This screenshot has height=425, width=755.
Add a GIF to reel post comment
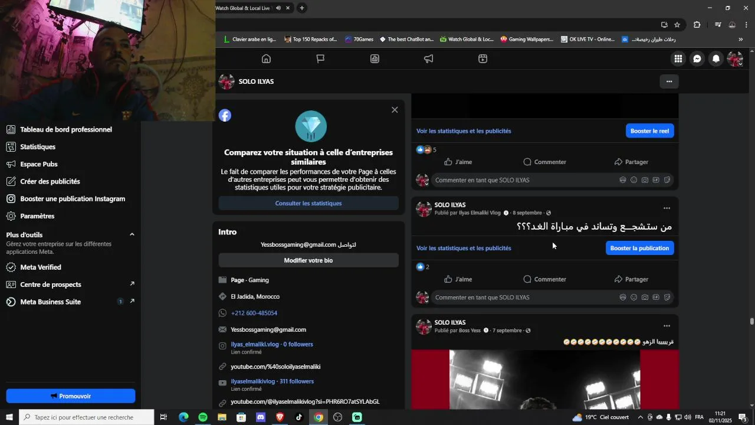(656, 180)
